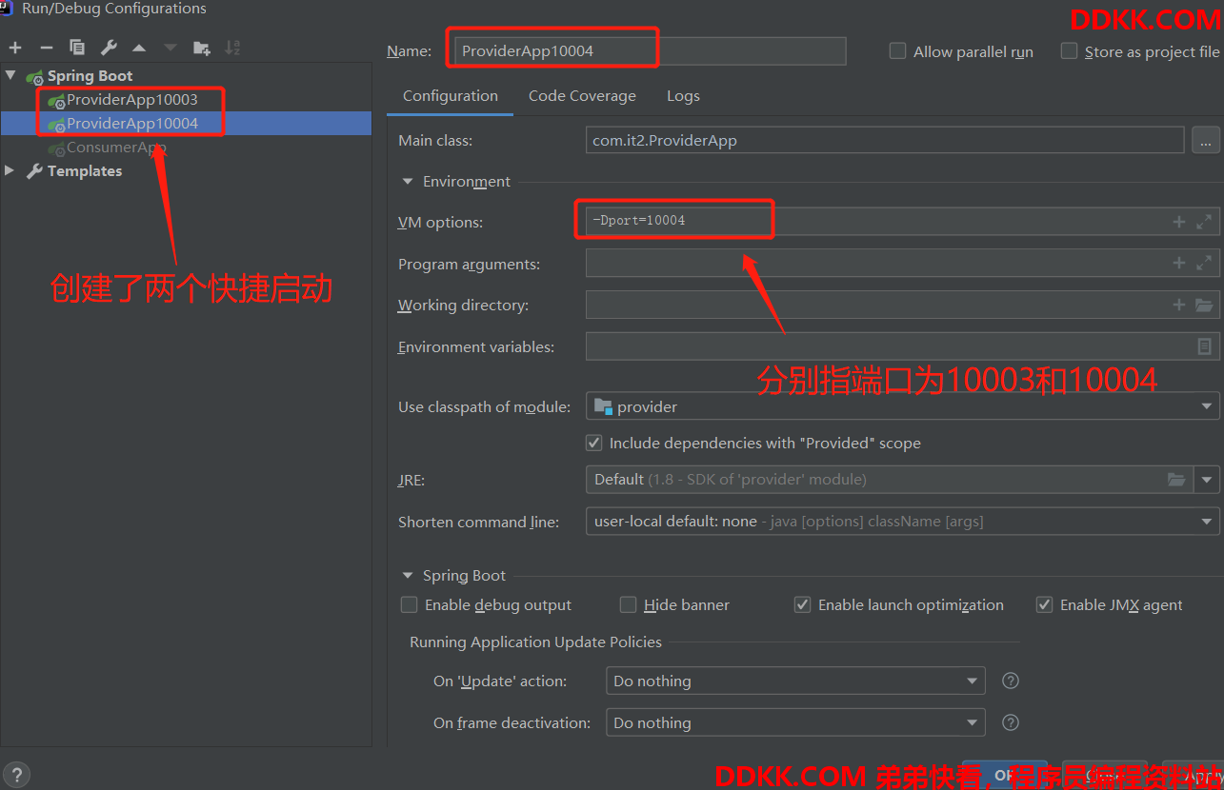Viewport: 1224px width, 790px height.
Task: Create new folder for configurations
Action: (x=201, y=48)
